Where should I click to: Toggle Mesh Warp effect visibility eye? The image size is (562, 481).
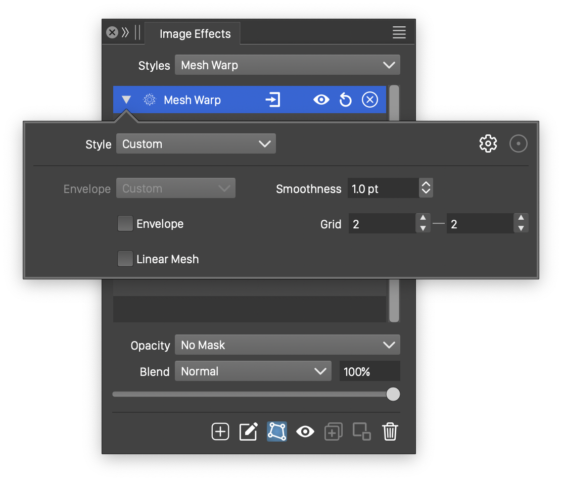pos(321,100)
